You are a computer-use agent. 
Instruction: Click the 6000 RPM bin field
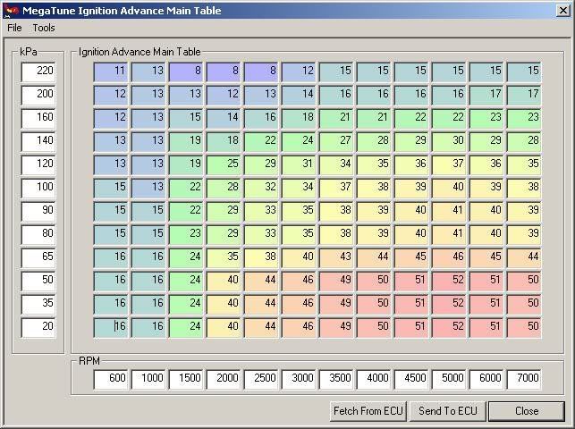tap(486, 379)
